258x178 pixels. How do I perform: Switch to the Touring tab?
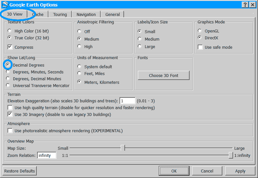[60, 14]
